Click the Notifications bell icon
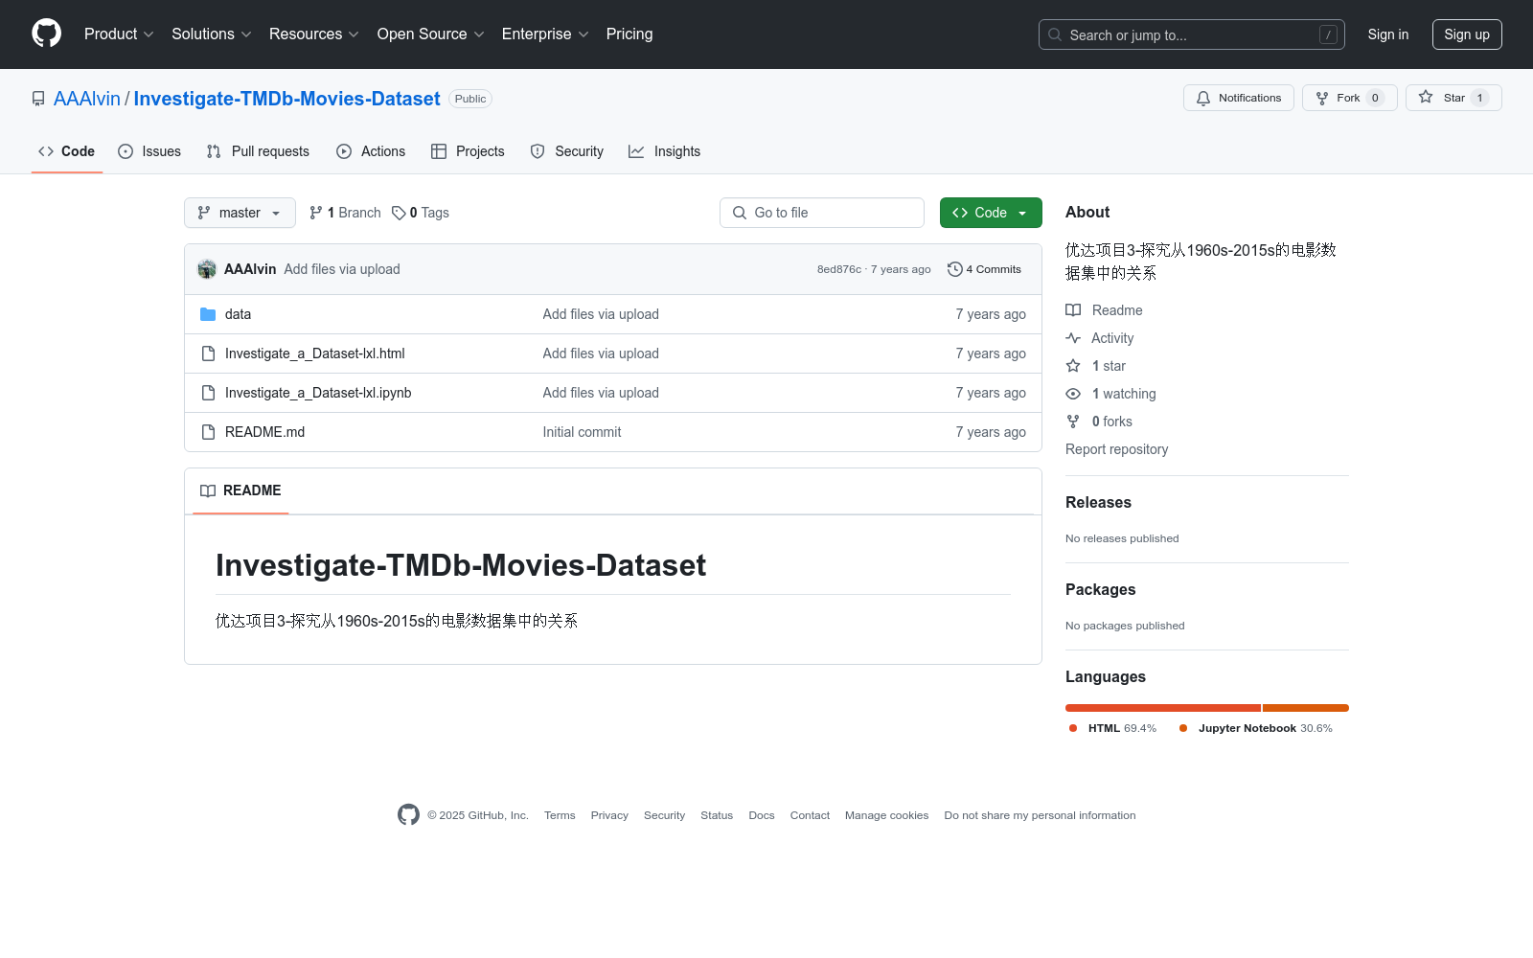Viewport: 1533px width, 958px height. coord(1203,98)
